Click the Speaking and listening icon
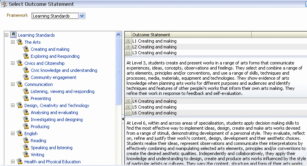Viewport: 307px width, 166px height. click(x=26, y=147)
